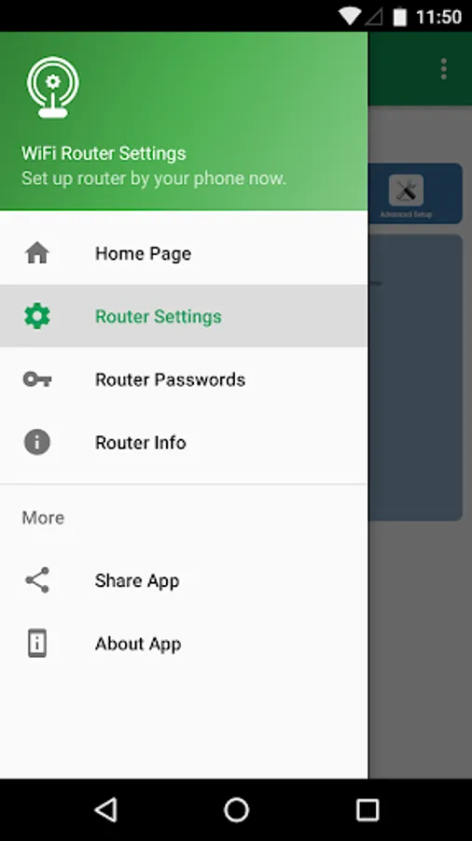Tap the recent apps square button
The height and width of the screenshot is (841, 472).
(368, 809)
